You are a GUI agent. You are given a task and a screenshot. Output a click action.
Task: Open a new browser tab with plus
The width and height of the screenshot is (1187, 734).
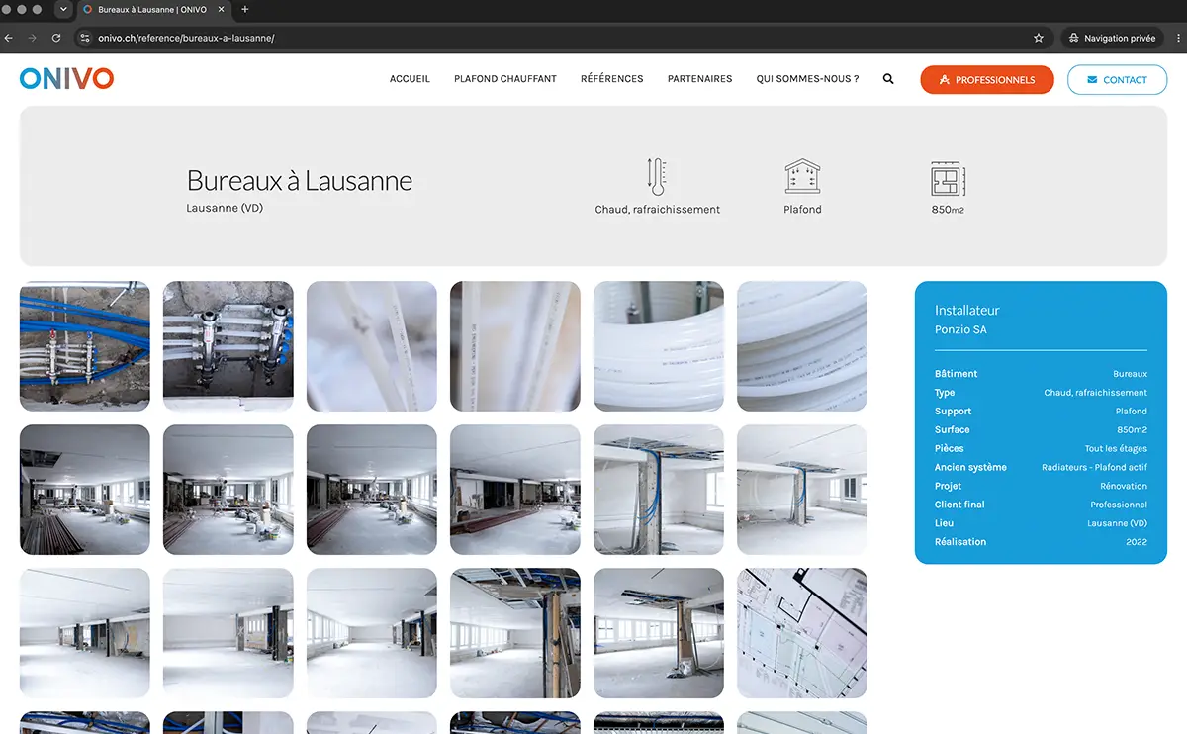point(245,9)
